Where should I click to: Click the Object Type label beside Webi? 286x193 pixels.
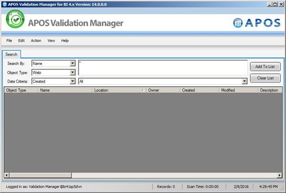[18, 72]
